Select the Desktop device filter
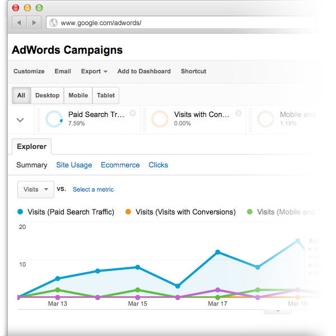This screenshot has height=336, width=336. click(x=48, y=95)
